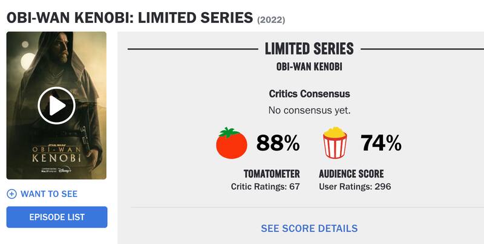The height and width of the screenshot is (244, 484).
Task: Click the Obi-Wan Kenobi: Limited Series page title
Action: (129, 17)
